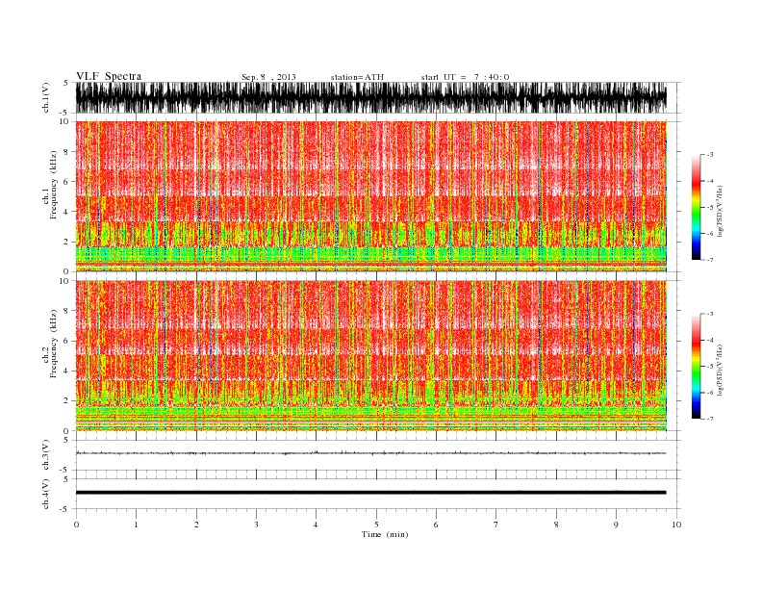Click the '-7' label on ch.1 color bar
This screenshot has height=589, width=762.
[709, 260]
